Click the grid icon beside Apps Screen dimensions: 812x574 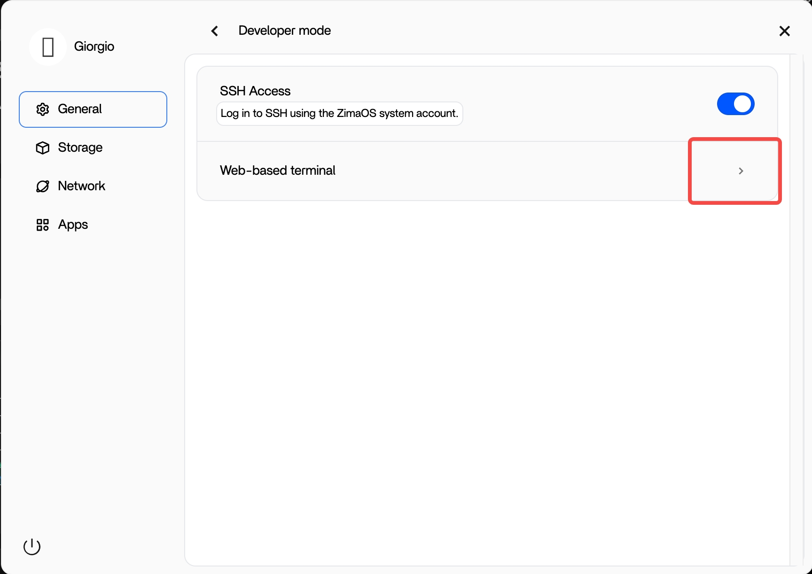pyautogui.click(x=43, y=225)
